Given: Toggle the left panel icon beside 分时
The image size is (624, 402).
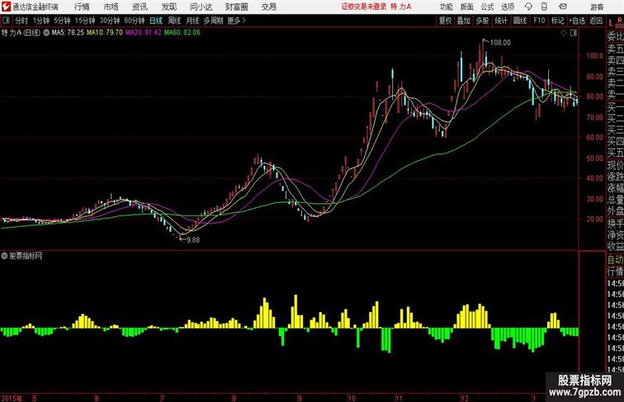Looking at the screenshot, I should coord(6,21).
